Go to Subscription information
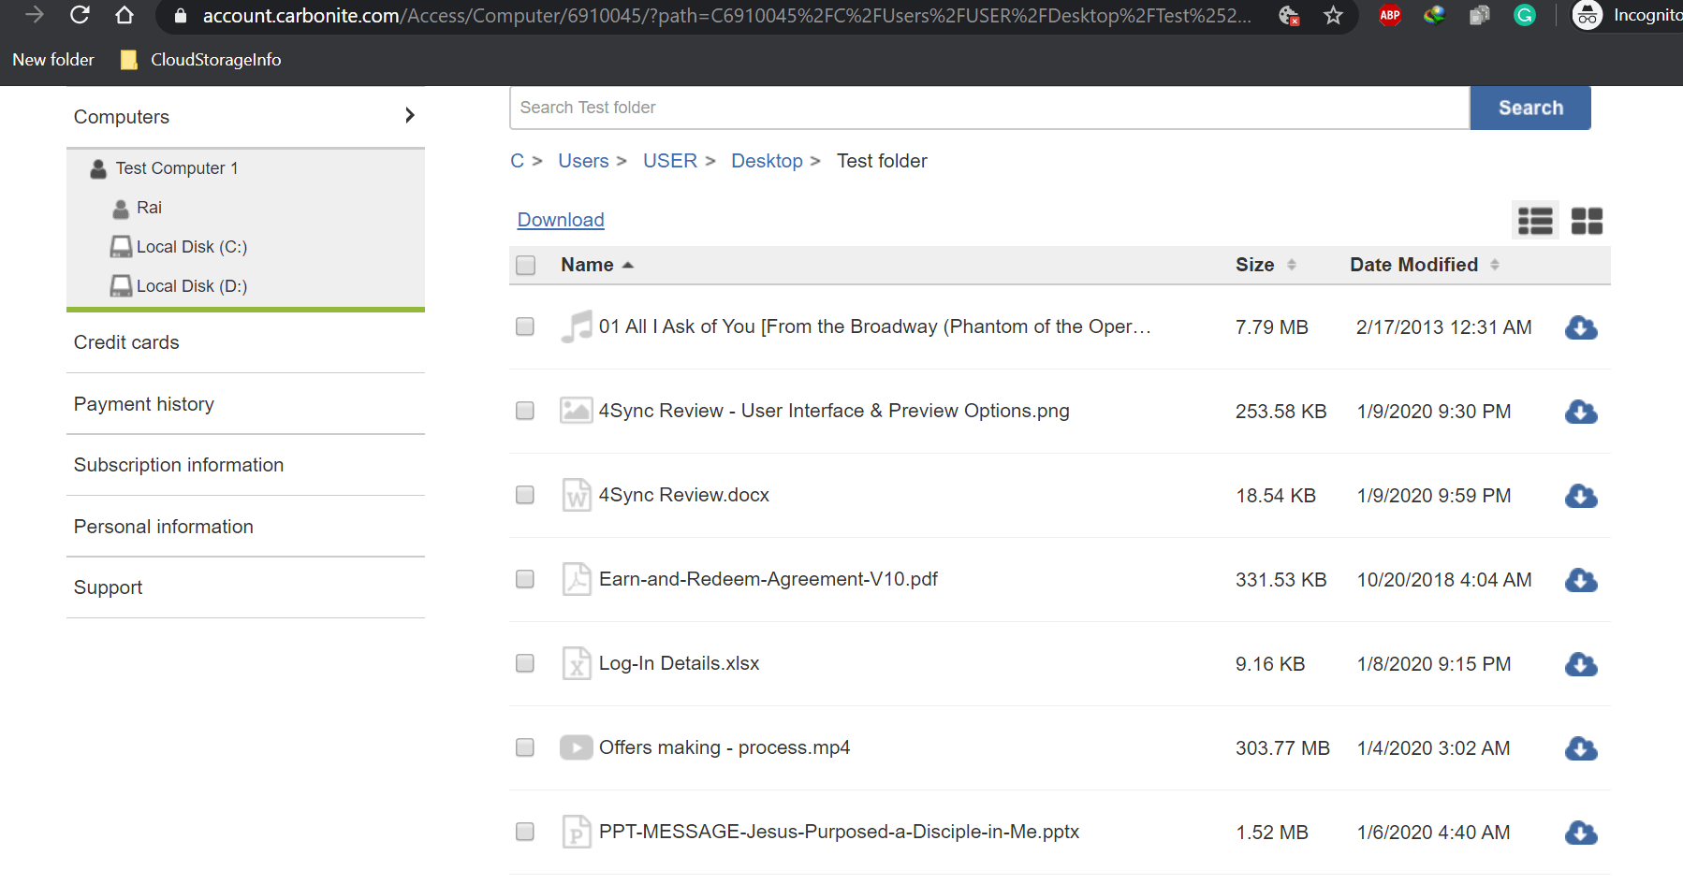 (178, 465)
